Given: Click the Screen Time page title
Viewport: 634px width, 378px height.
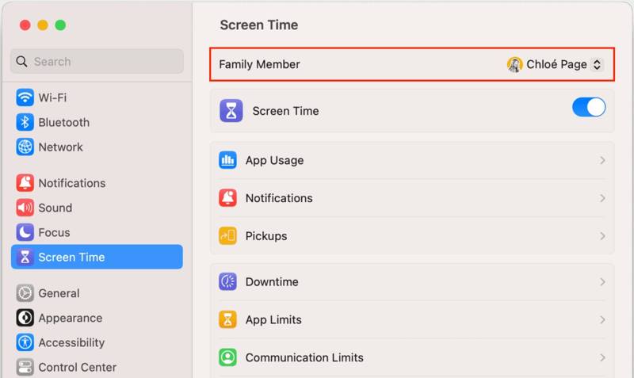Looking at the screenshot, I should click(259, 25).
